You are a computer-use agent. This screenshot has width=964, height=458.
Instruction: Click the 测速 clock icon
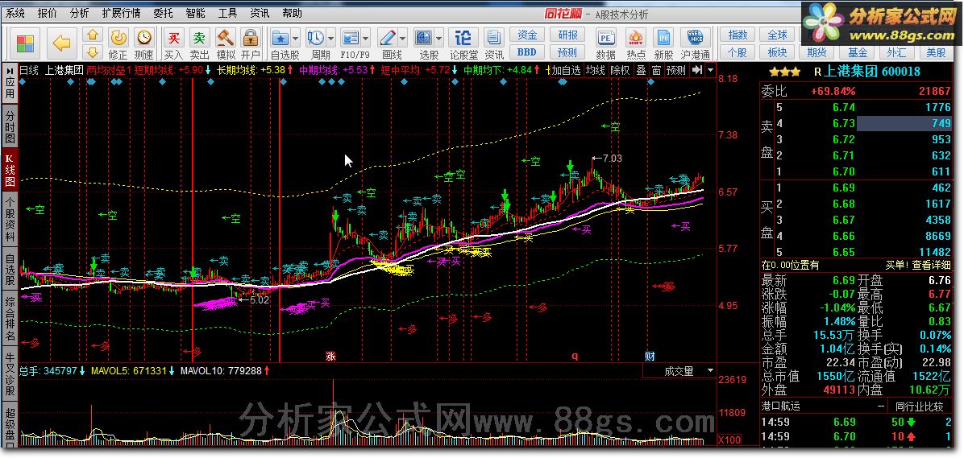click(x=143, y=38)
